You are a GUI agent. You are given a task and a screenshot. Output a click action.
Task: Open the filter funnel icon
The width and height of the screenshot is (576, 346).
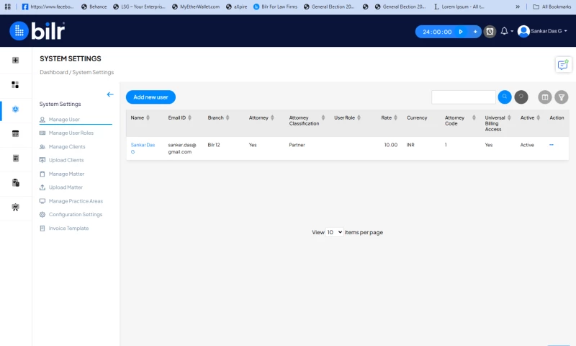(x=562, y=97)
